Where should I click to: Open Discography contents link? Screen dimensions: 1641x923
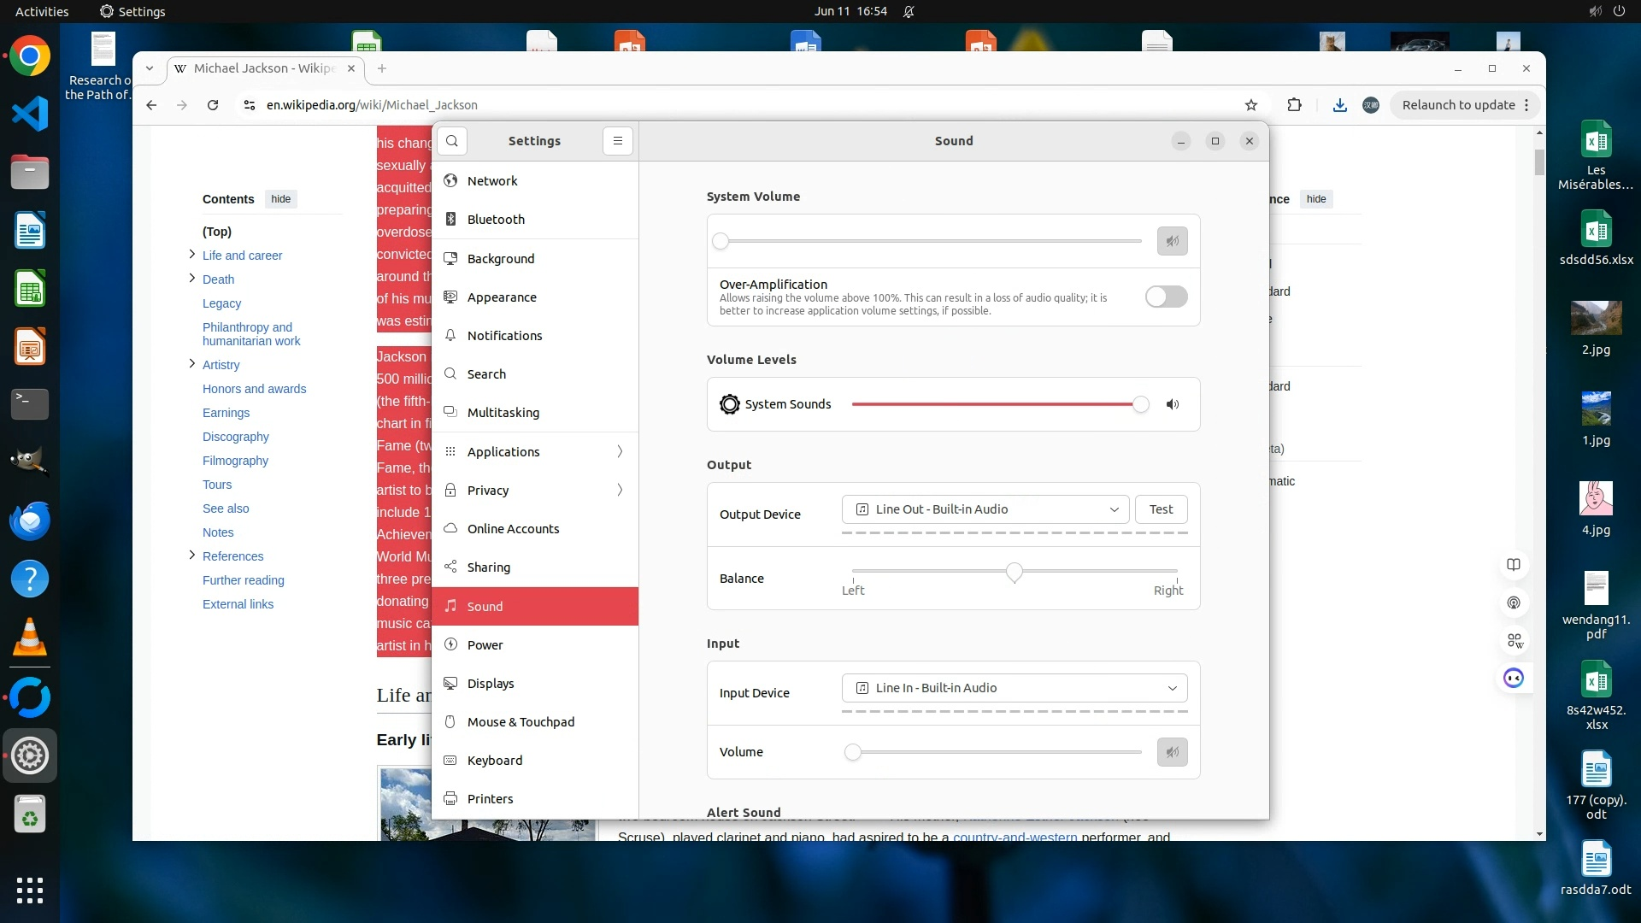235,437
